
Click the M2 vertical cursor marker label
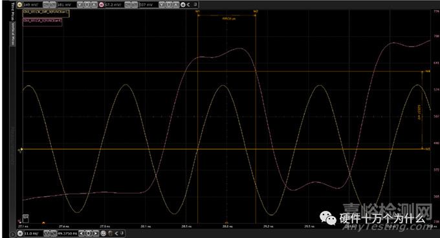pos(256,12)
